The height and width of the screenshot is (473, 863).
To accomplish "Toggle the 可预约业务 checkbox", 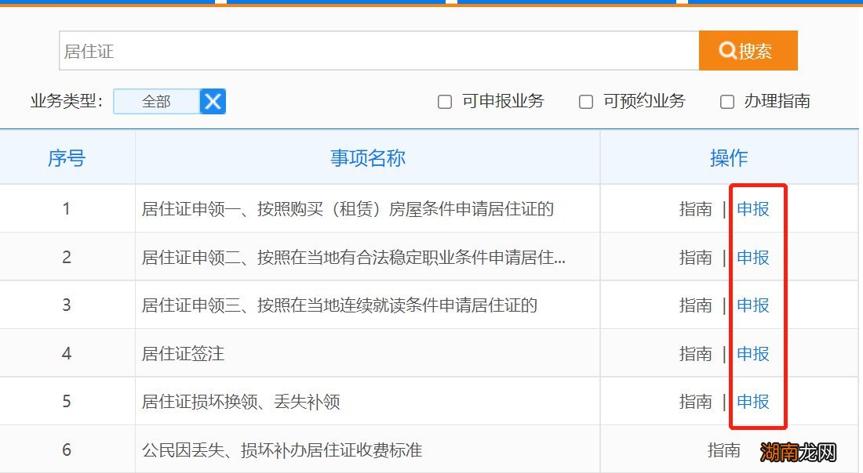I will click(585, 102).
